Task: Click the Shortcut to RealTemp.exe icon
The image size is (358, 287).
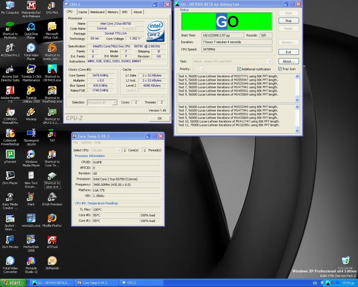Action: pos(52,95)
